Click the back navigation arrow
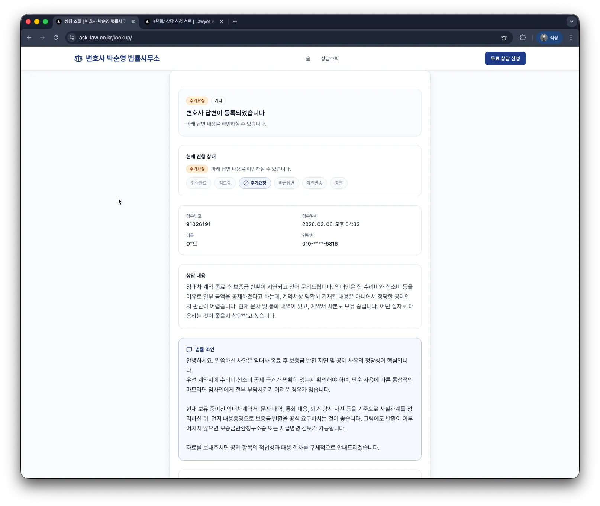Image resolution: width=600 pixels, height=506 pixels. tap(29, 38)
